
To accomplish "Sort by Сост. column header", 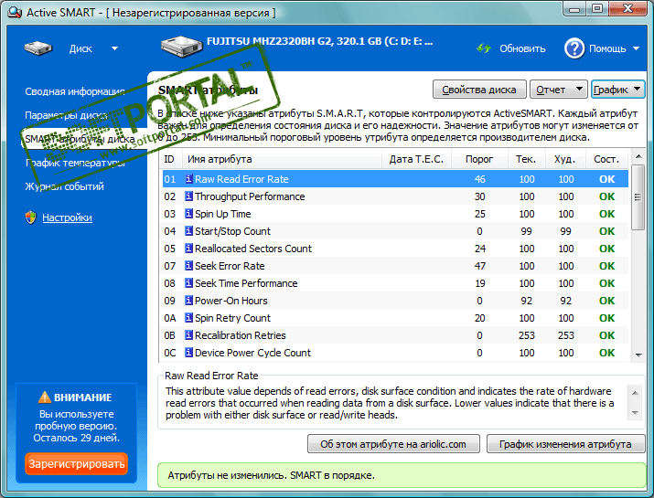I will (x=606, y=159).
